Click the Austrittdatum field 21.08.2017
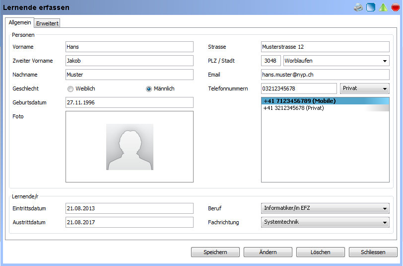This screenshot has width=403, height=266. tap(130, 222)
